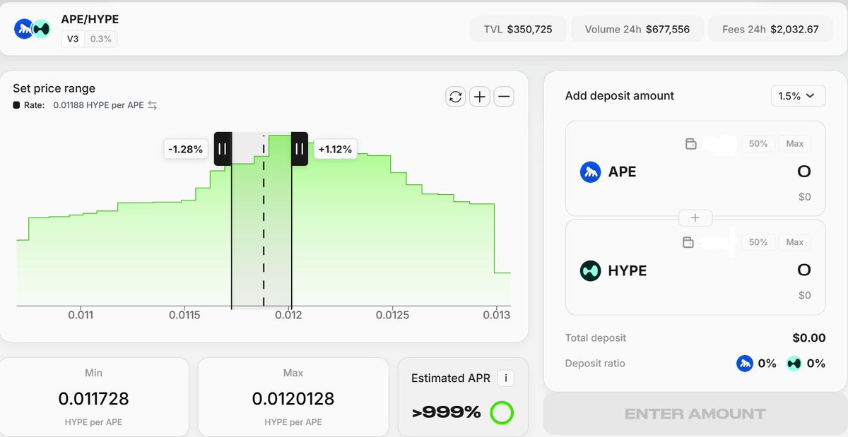The image size is (848, 437).
Task: Click the HYPE token icon in deposit box
Action: pos(590,270)
